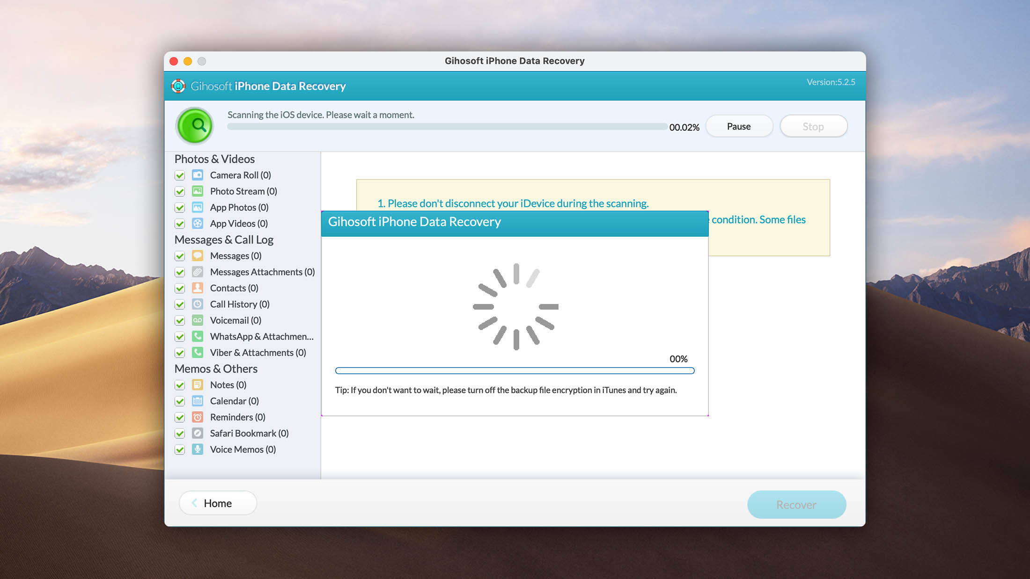
Task: Click the Messages Attachments paperclip icon
Action: [x=198, y=272]
